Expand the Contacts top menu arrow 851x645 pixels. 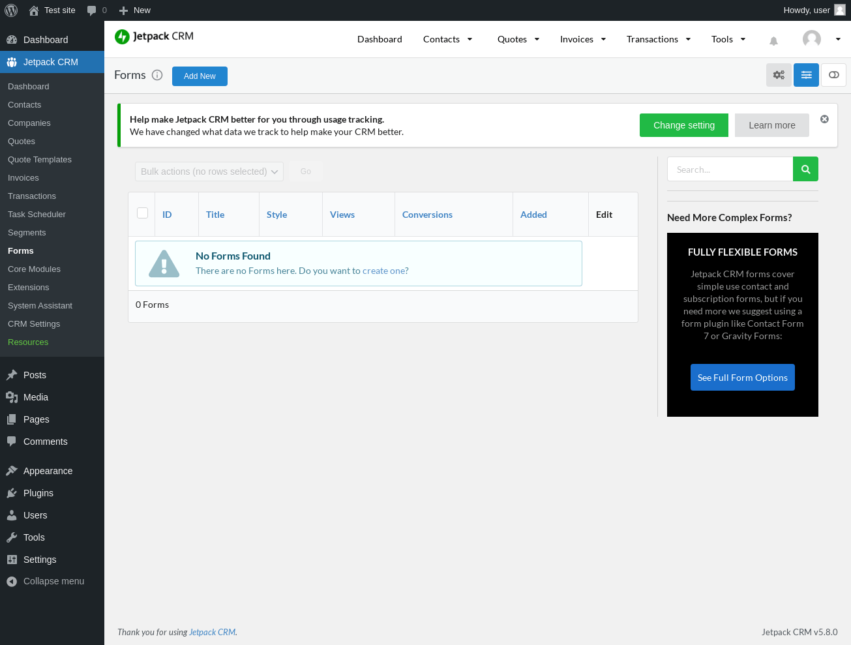pos(470,39)
